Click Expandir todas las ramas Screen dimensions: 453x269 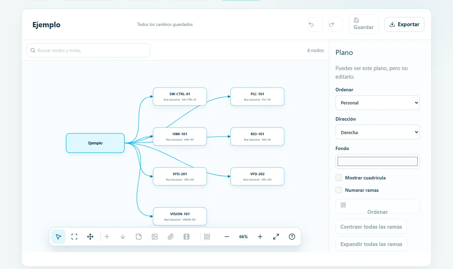(x=371, y=244)
